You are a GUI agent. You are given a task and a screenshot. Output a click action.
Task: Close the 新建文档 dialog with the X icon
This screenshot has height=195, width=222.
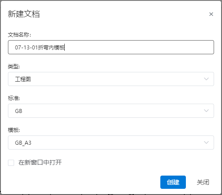[x=211, y=14]
